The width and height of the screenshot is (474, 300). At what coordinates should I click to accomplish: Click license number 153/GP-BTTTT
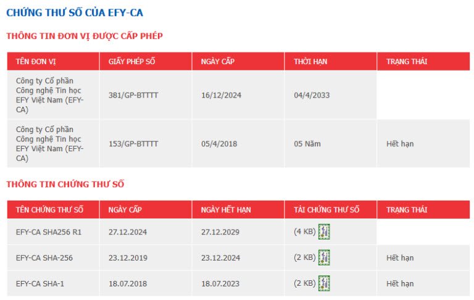point(133,144)
